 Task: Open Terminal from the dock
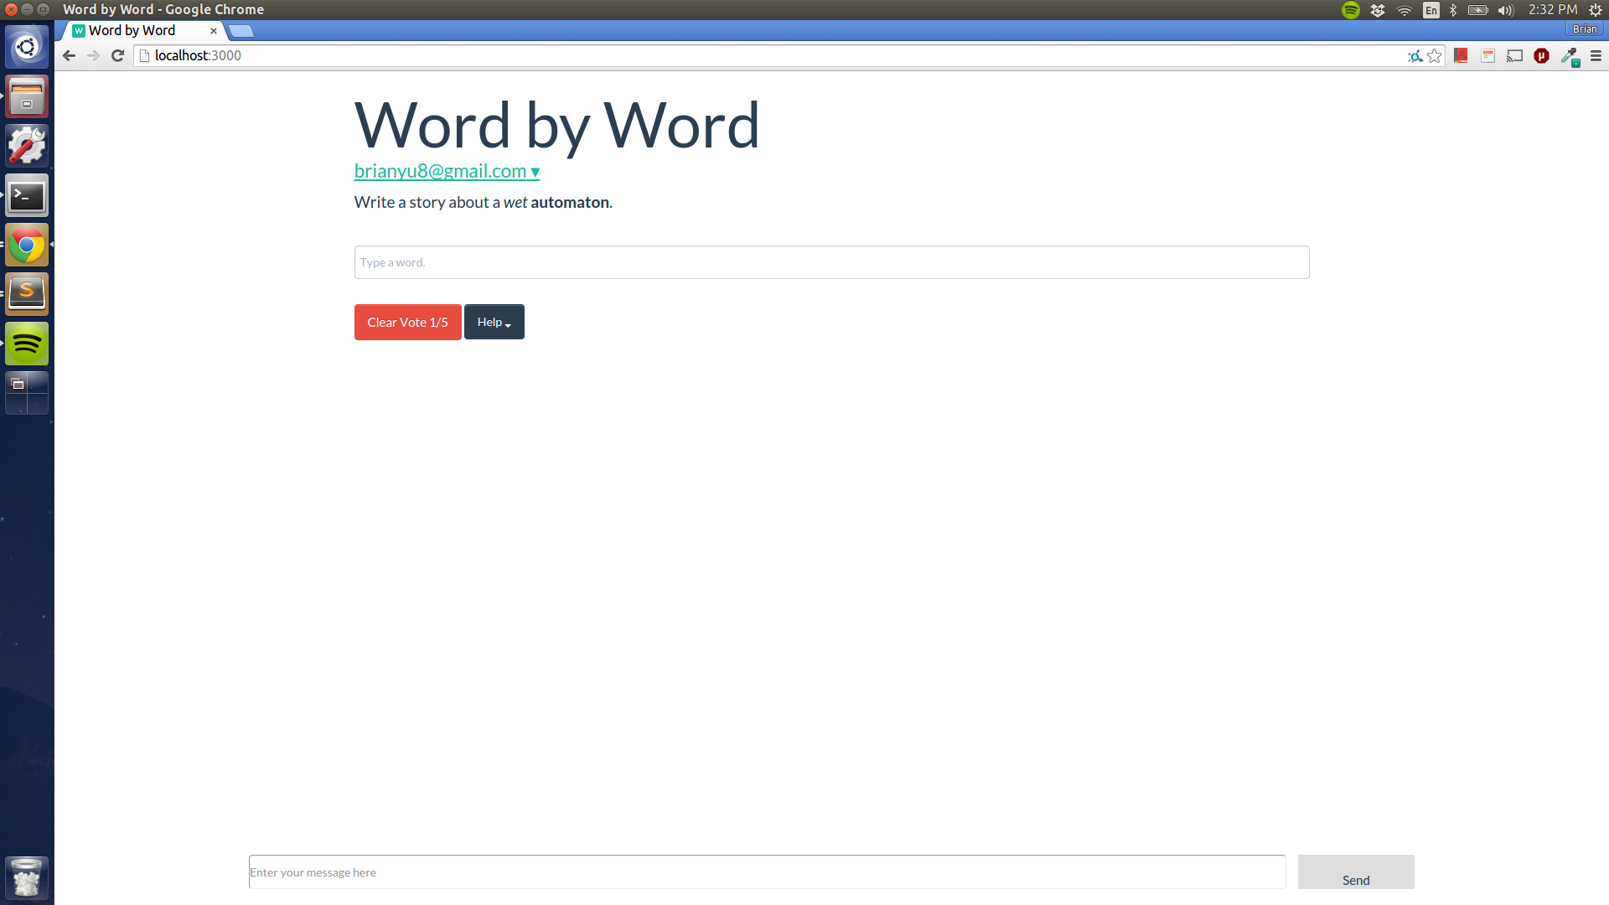coord(27,196)
